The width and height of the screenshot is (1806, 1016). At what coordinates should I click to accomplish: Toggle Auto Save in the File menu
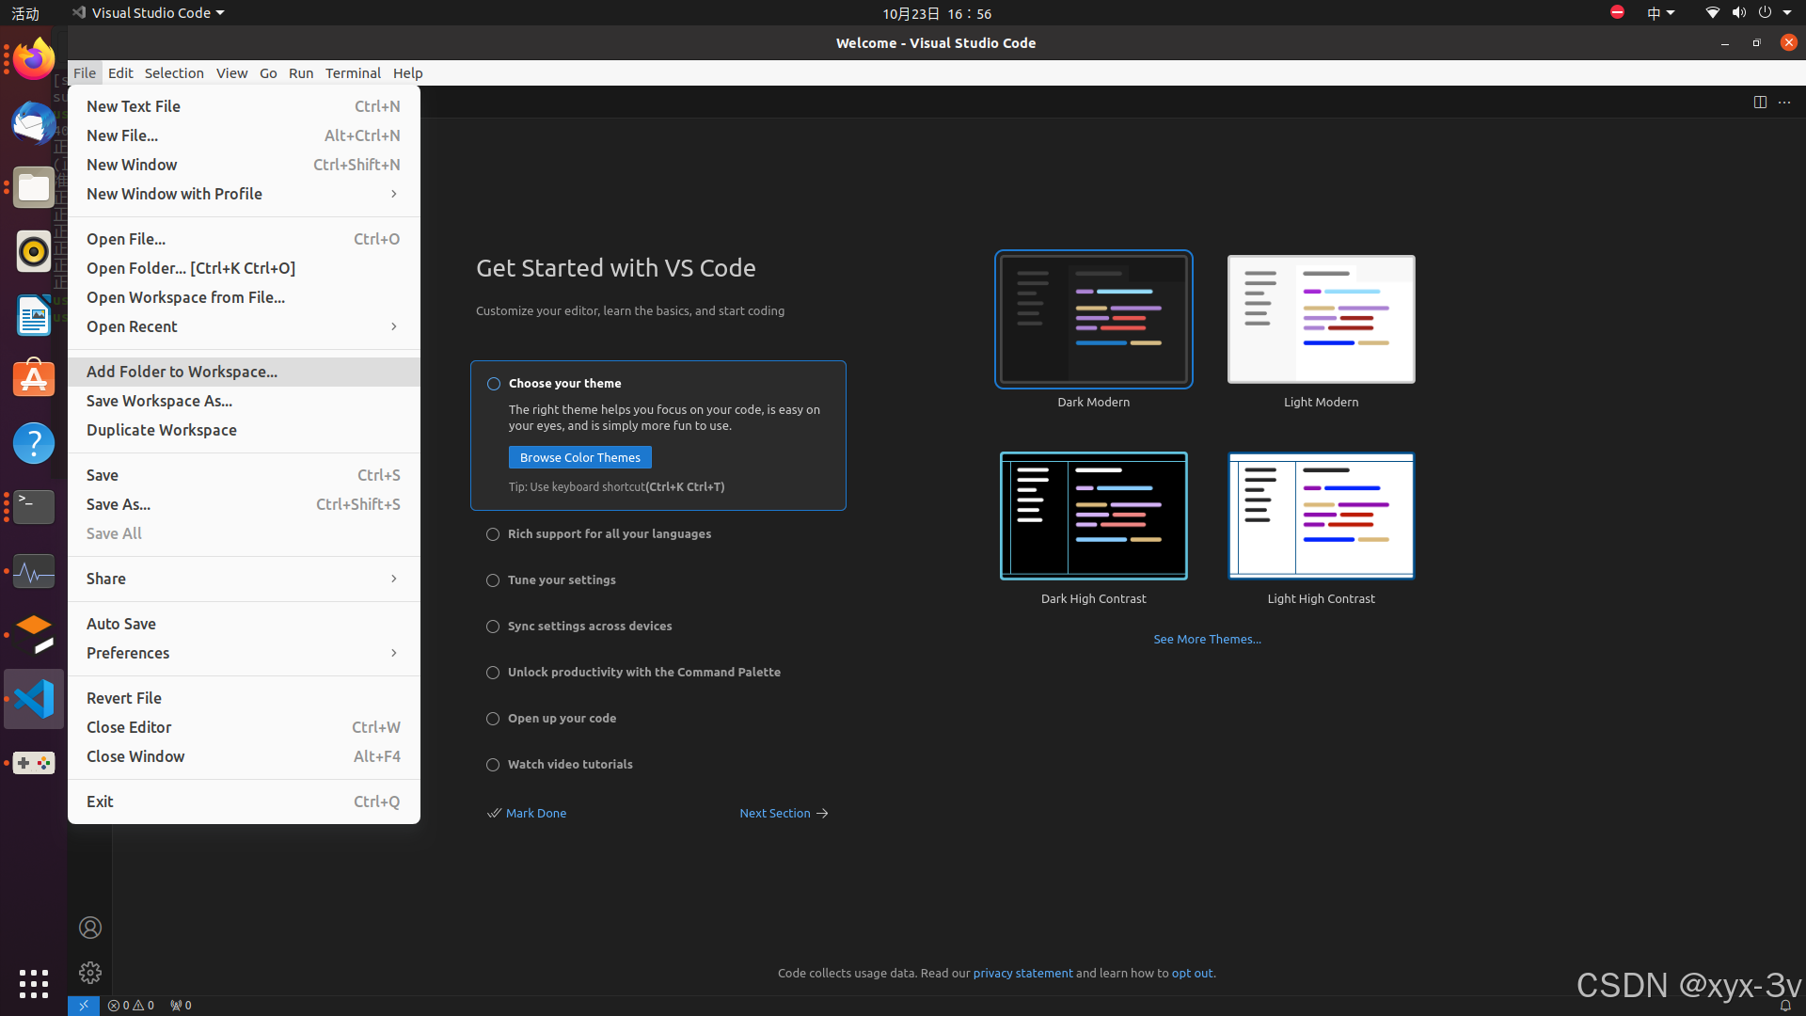coord(244,624)
